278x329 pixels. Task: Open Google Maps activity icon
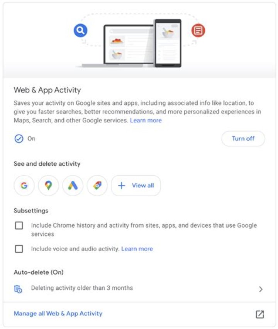(48, 186)
